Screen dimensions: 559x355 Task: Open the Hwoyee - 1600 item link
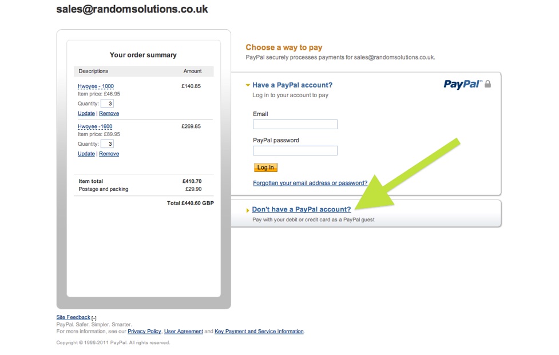[95, 126]
